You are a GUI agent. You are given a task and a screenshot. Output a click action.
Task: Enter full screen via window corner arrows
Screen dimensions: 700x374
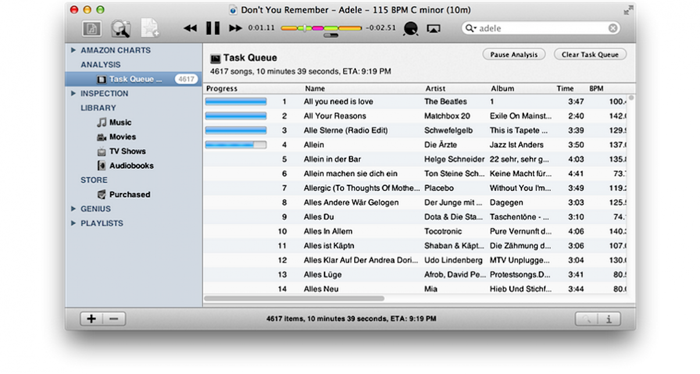tap(628, 10)
